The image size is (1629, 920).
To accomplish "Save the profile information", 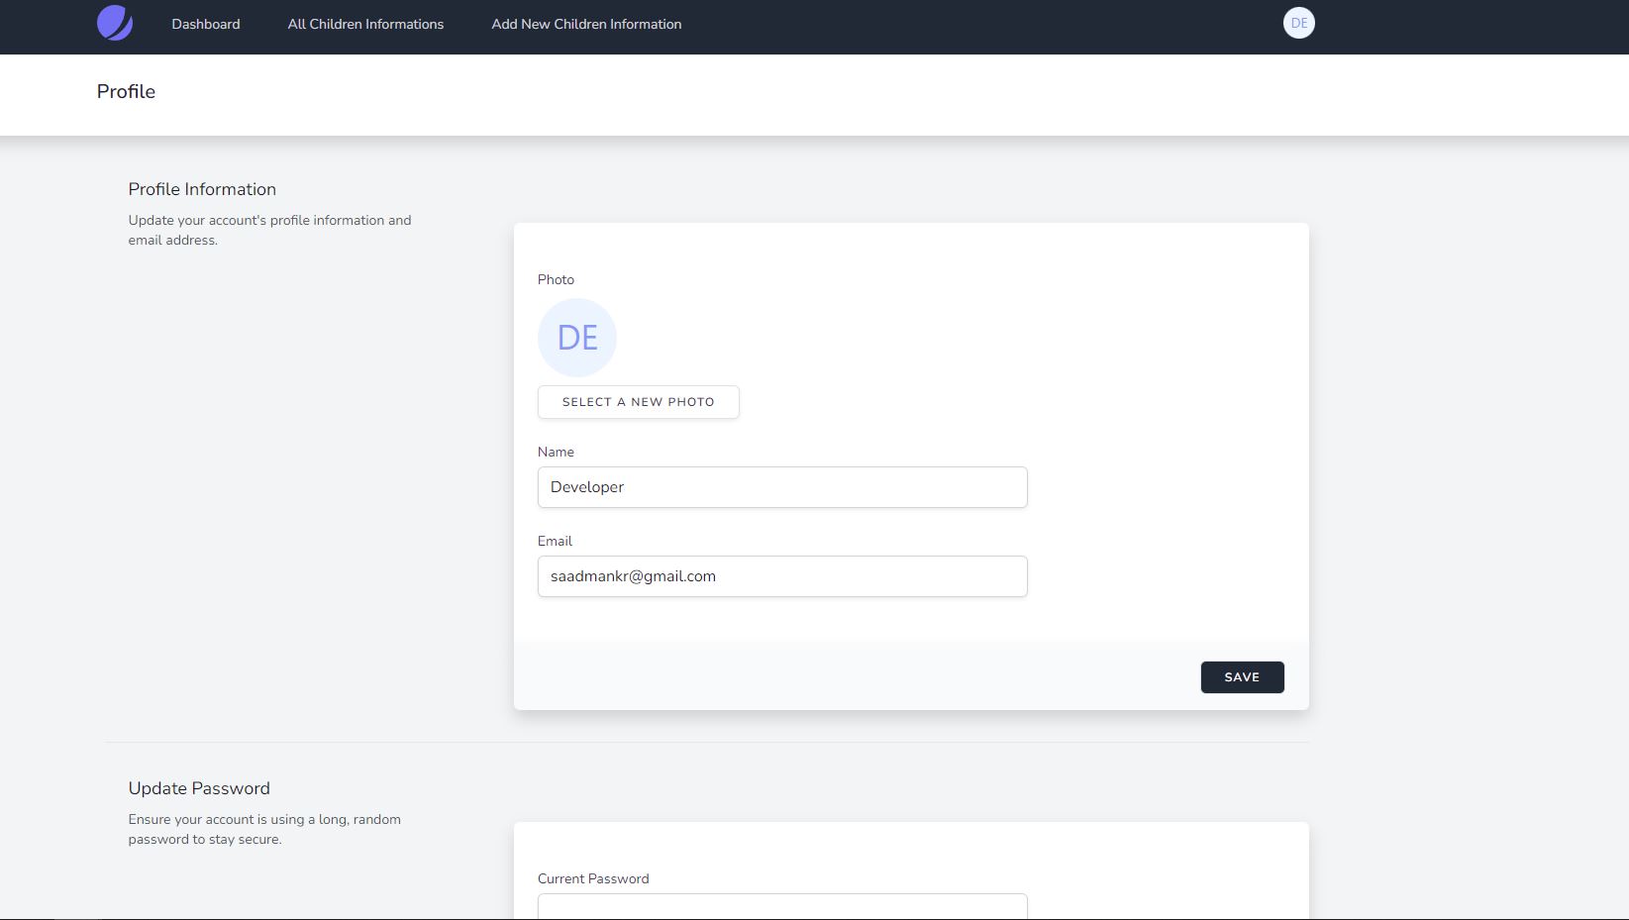I will click(1242, 677).
